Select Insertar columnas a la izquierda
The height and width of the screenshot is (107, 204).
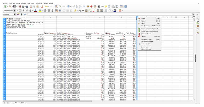click(x=150, y=29)
